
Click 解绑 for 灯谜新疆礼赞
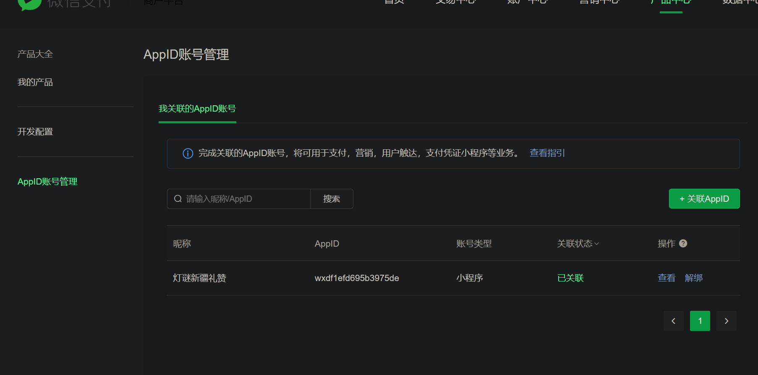[x=694, y=278]
